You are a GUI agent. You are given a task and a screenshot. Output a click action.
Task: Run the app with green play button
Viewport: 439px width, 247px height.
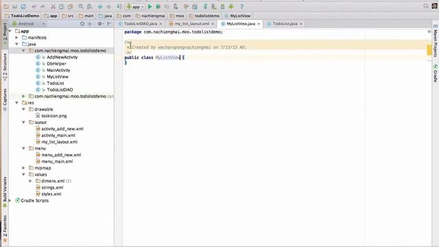pos(150,6)
